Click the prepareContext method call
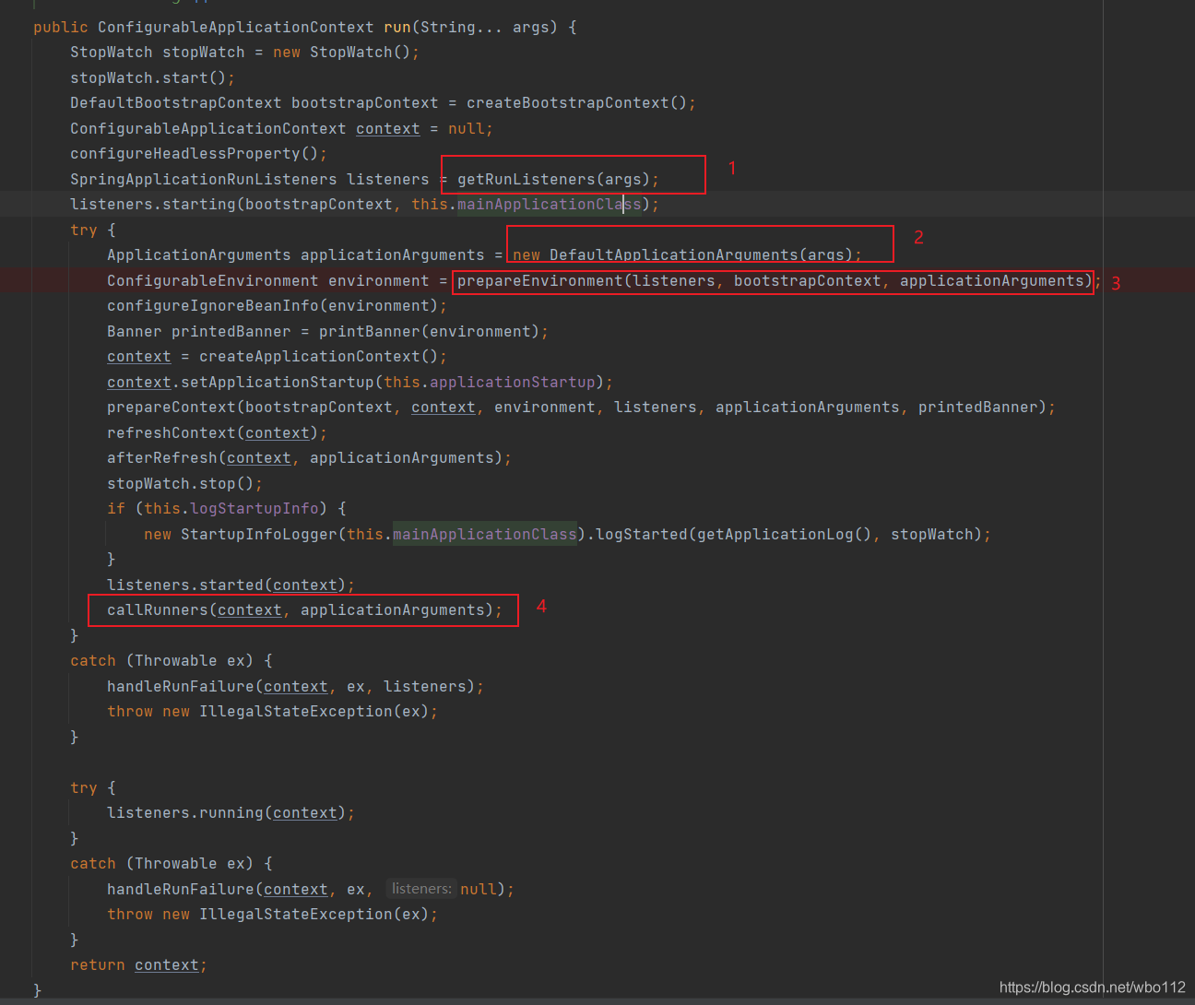The height and width of the screenshot is (1005, 1195). click(172, 408)
